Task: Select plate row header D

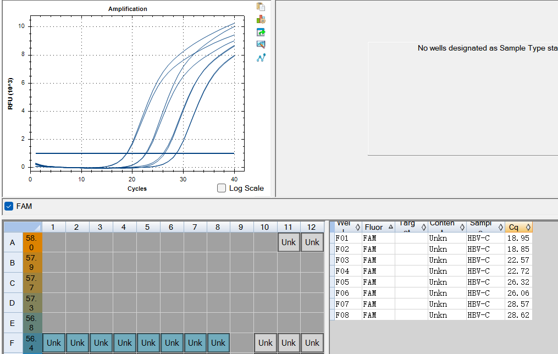Action: coord(13,303)
